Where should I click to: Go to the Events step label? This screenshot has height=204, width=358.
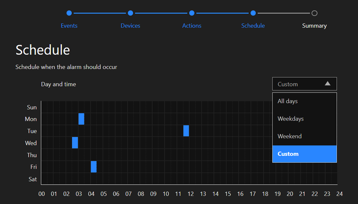pos(69,26)
